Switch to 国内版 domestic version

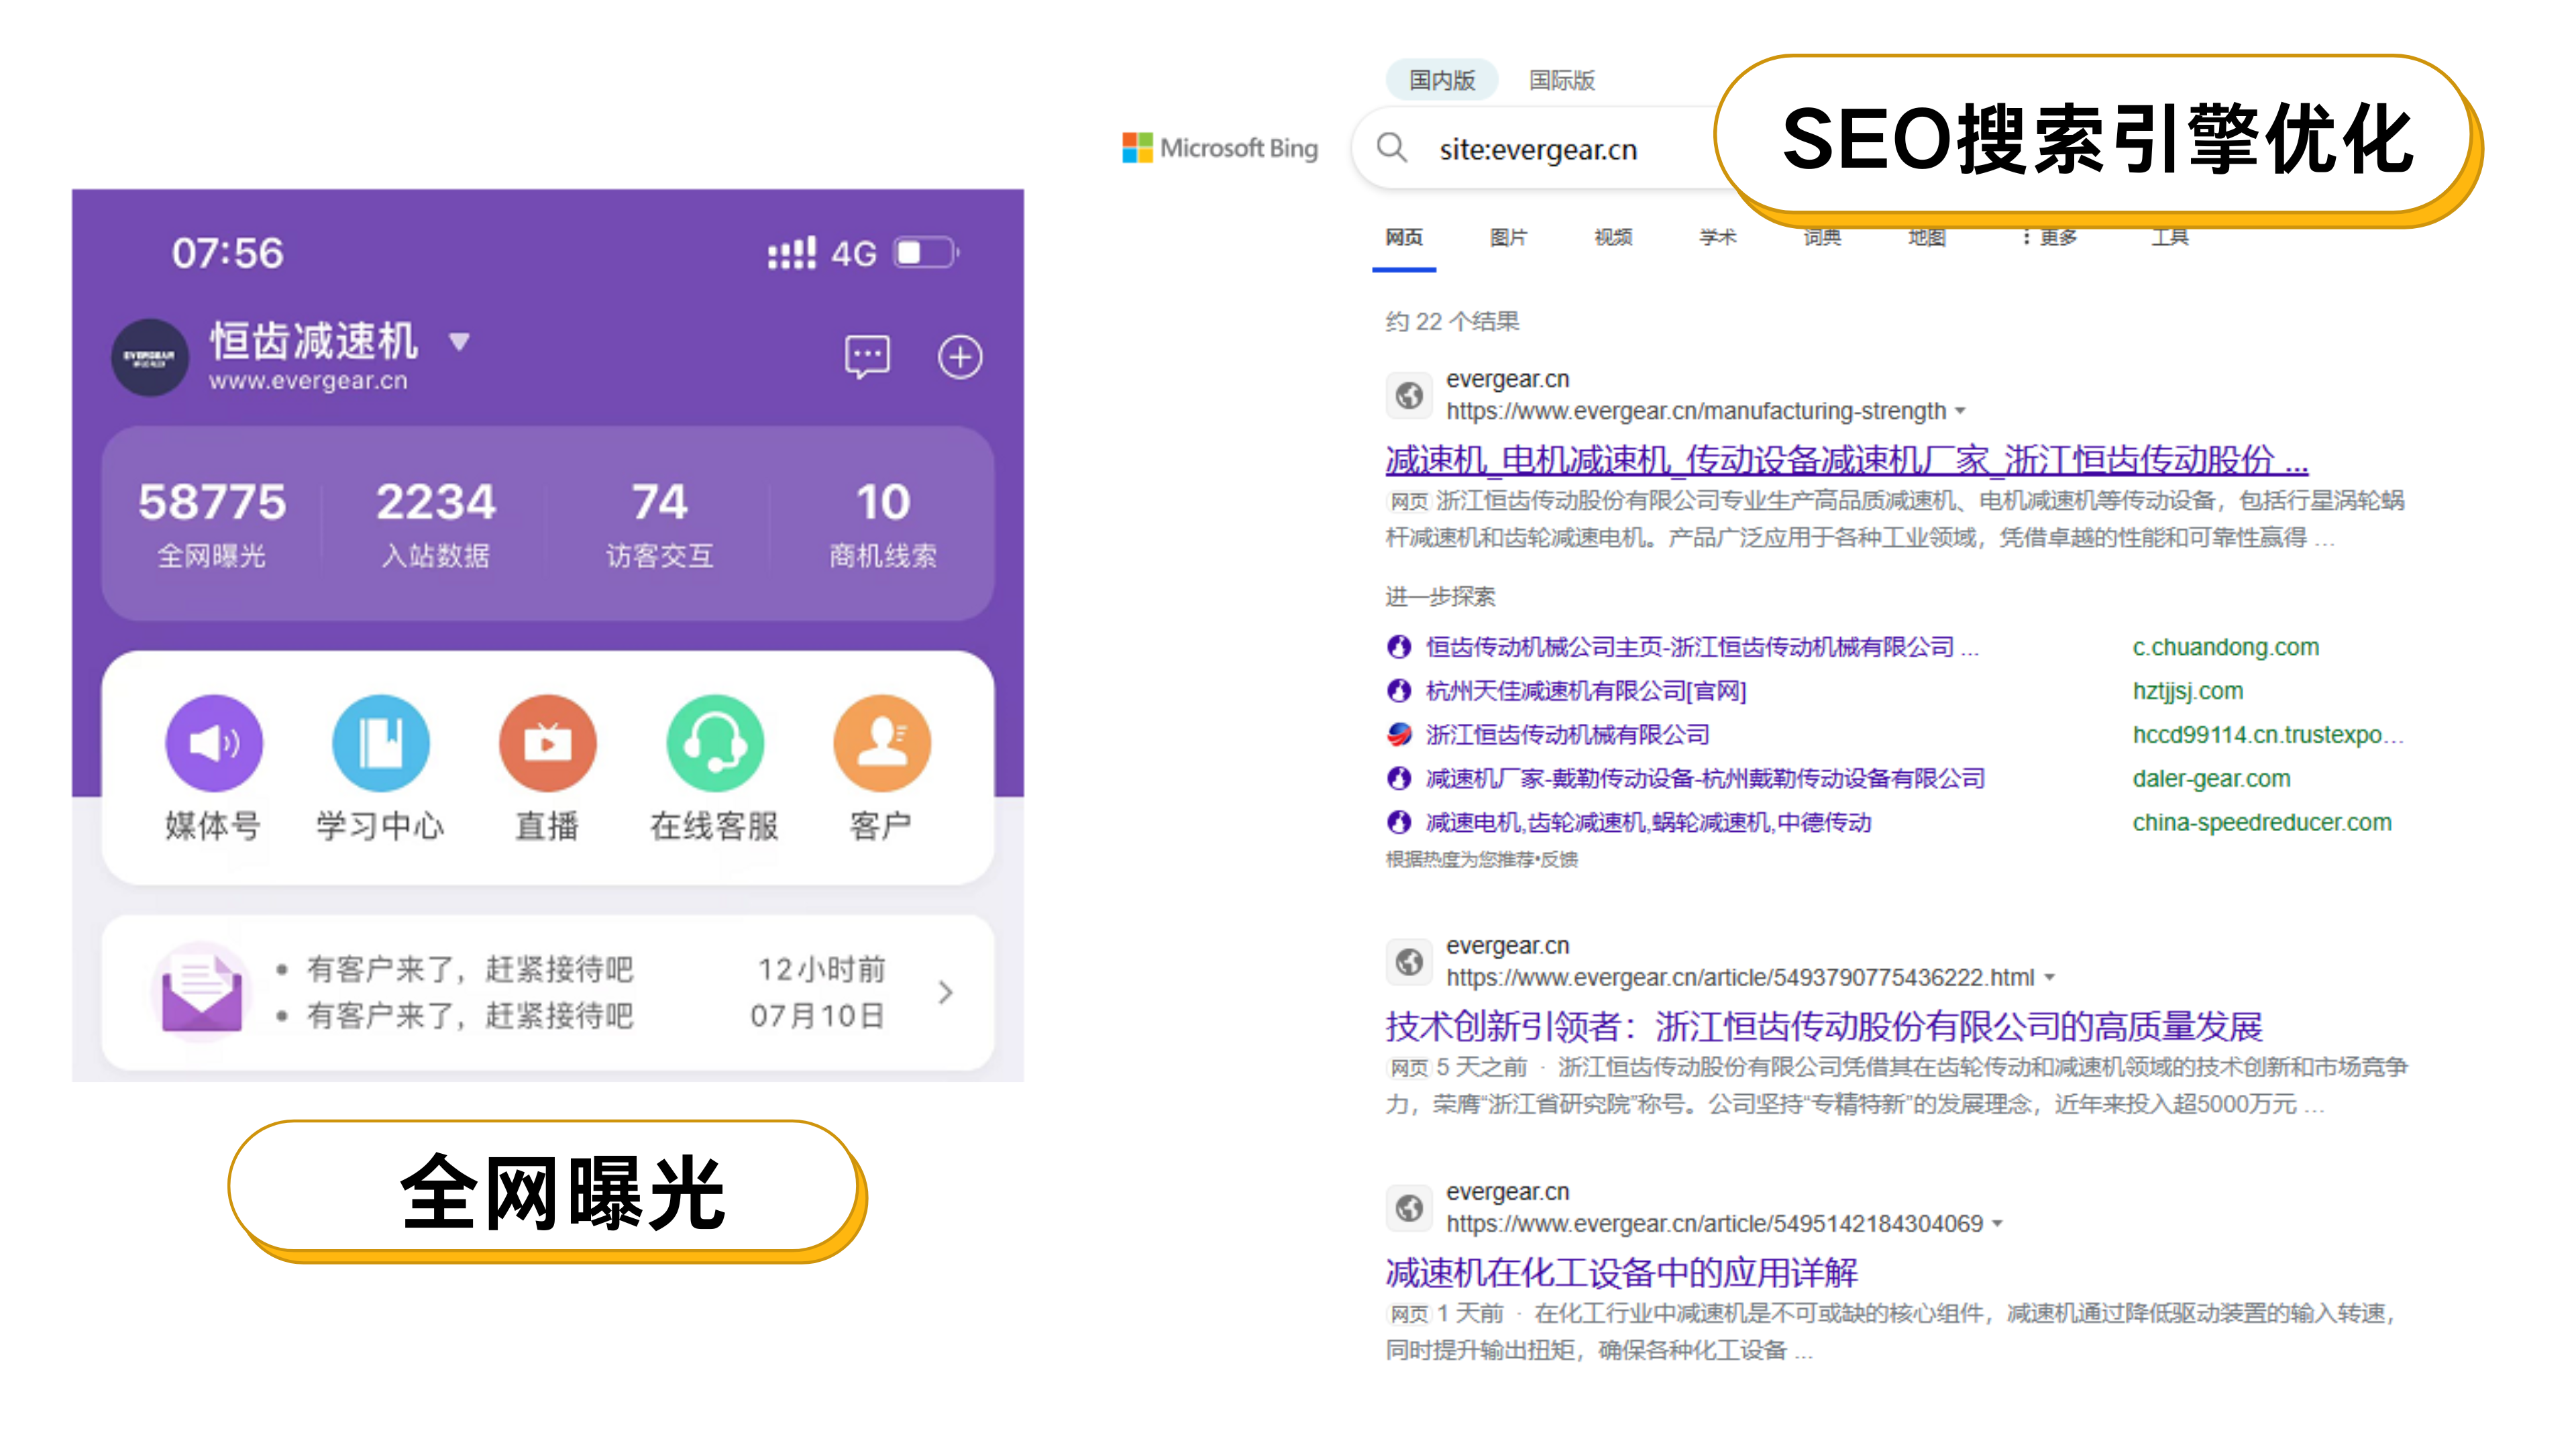(1442, 80)
